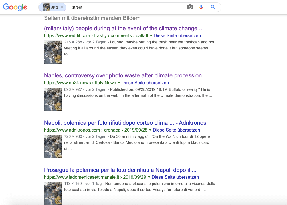Translate the Adnkronos result page
287x205 pixels.
pyautogui.click(x=176, y=130)
